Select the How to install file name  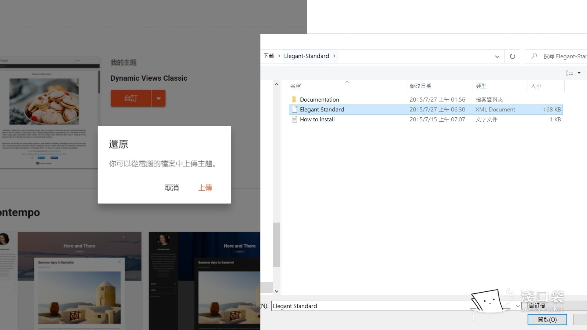coord(317,119)
